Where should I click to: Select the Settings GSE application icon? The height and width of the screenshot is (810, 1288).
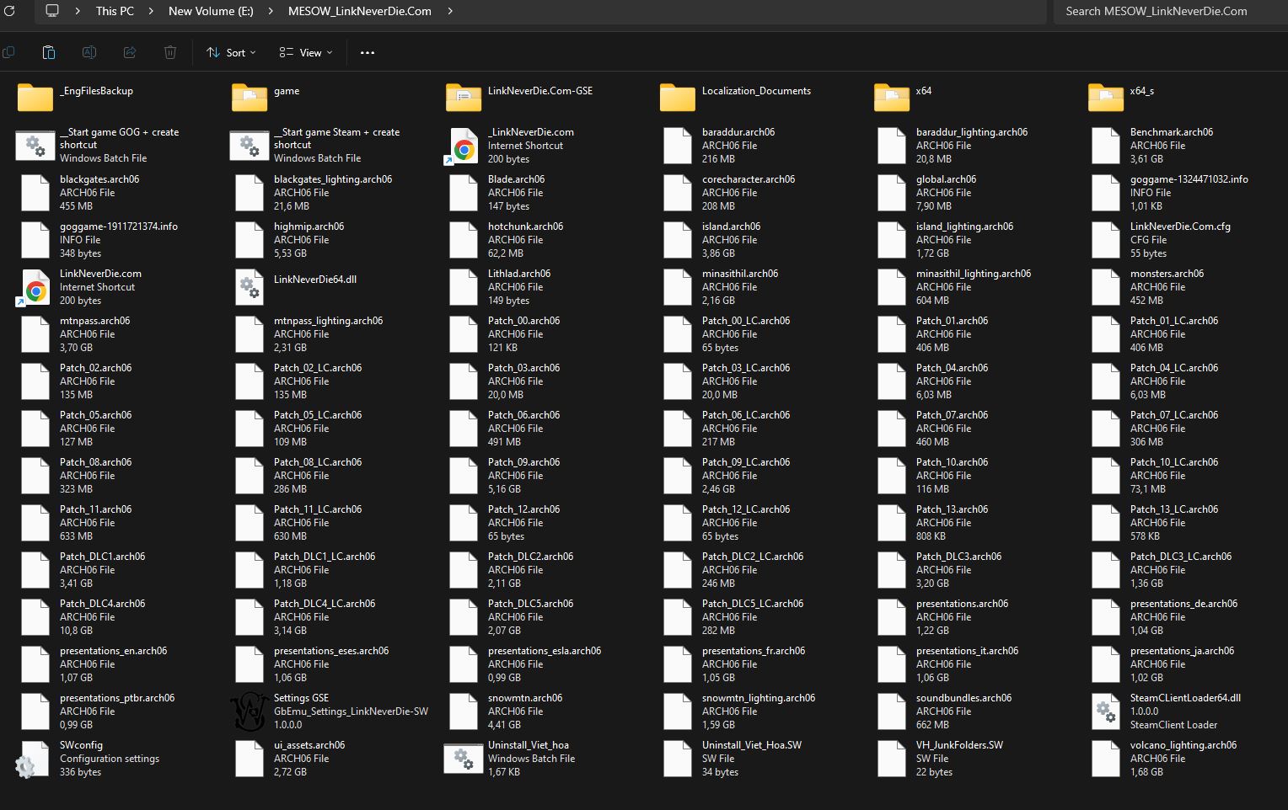point(250,711)
